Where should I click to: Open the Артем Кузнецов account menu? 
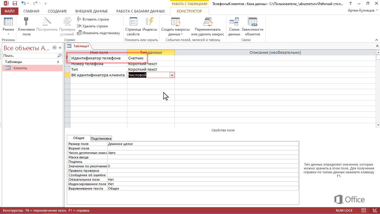point(363,10)
